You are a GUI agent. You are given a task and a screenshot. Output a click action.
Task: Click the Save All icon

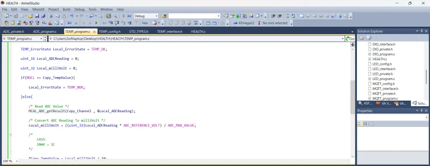43,16
